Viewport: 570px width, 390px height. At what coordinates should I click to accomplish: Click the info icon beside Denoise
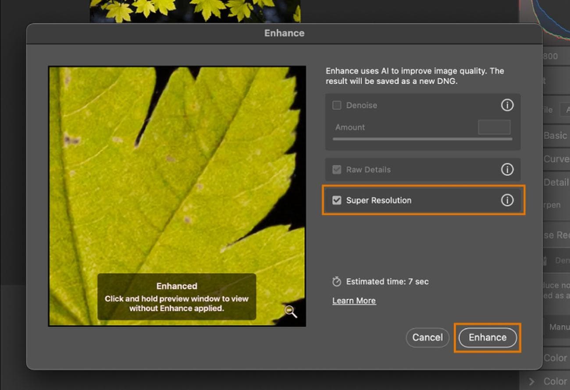(x=507, y=105)
